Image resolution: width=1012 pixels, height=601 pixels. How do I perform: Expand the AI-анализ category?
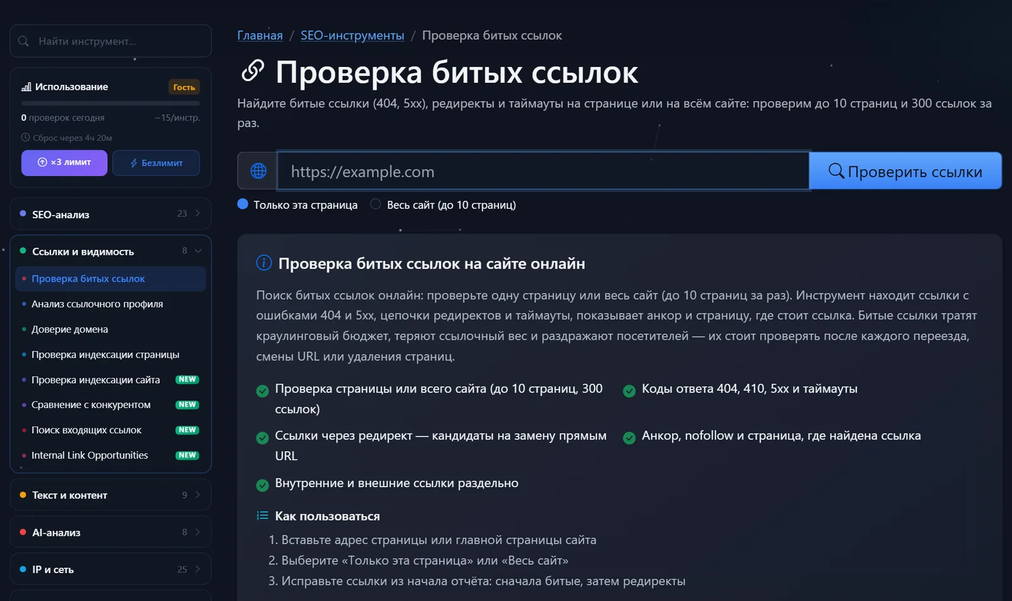click(x=111, y=532)
